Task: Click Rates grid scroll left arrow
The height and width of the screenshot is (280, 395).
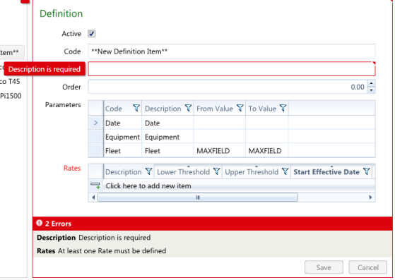Action: tap(93, 197)
